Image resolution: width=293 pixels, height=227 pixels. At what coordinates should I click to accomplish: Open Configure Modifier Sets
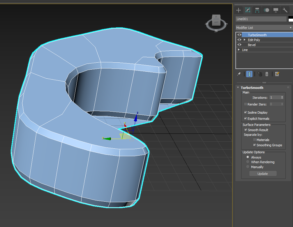click(x=277, y=74)
